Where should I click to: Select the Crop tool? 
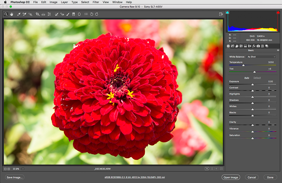[x=37, y=14]
